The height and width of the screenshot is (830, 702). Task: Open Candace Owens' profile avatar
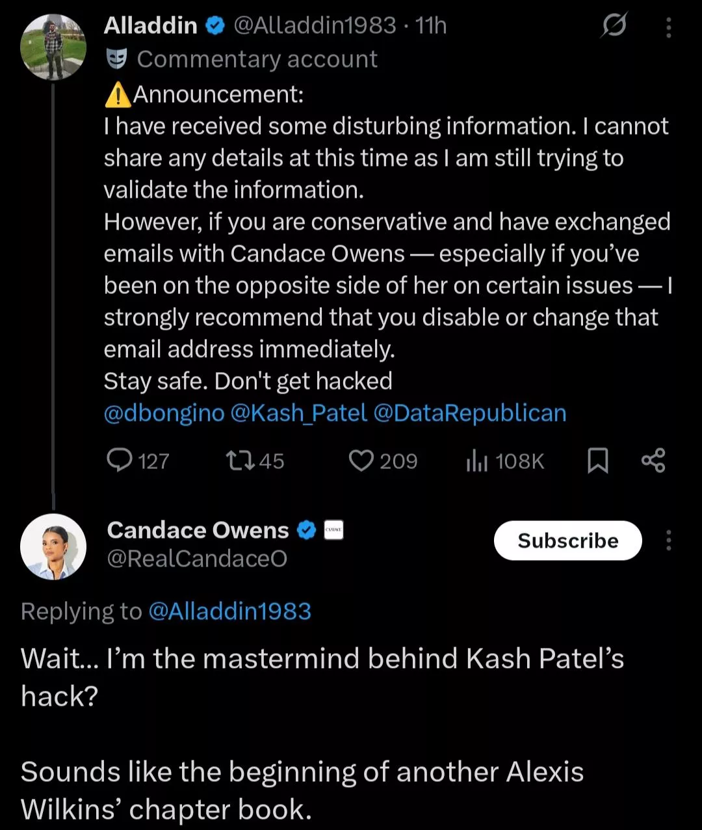click(x=53, y=546)
